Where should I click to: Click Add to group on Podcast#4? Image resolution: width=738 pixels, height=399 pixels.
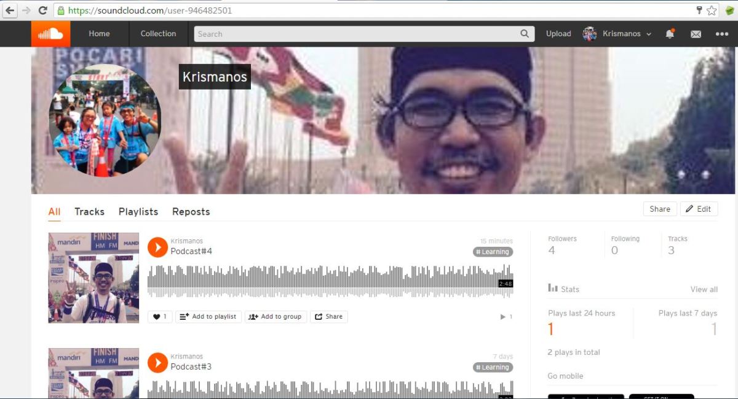[275, 317]
